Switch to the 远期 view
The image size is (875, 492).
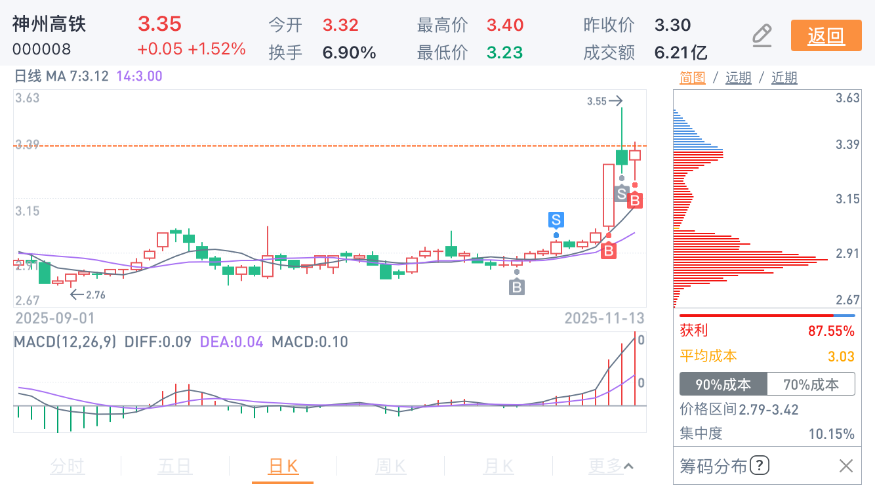point(739,77)
